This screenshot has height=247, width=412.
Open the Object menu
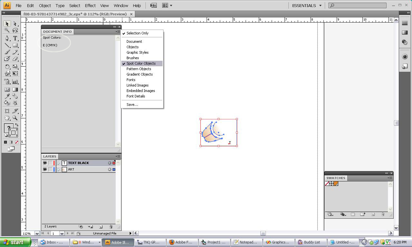pyautogui.click(x=45, y=5)
